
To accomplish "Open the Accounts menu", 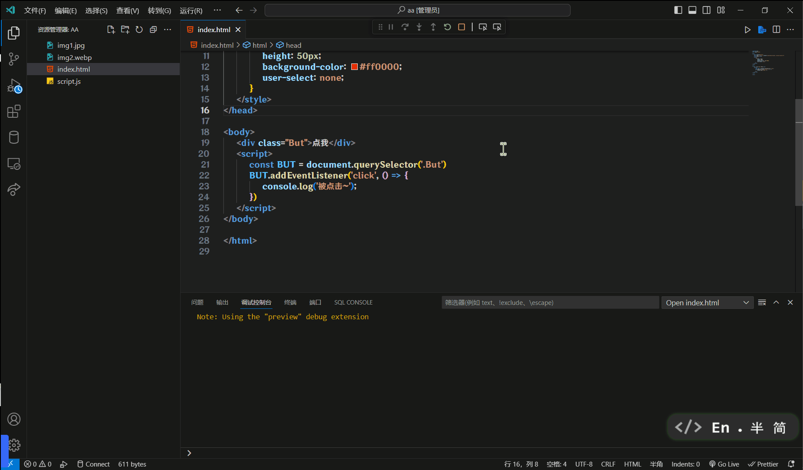I will [x=14, y=419].
